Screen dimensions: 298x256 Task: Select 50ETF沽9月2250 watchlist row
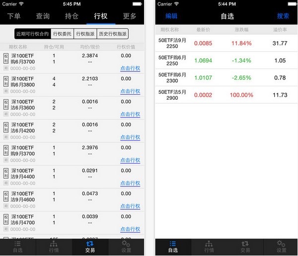[226, 43]
